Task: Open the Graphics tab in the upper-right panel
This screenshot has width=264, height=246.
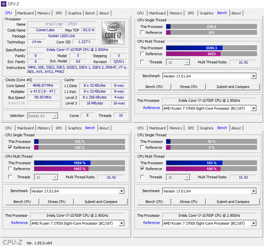Action: (x=207, y=13)
